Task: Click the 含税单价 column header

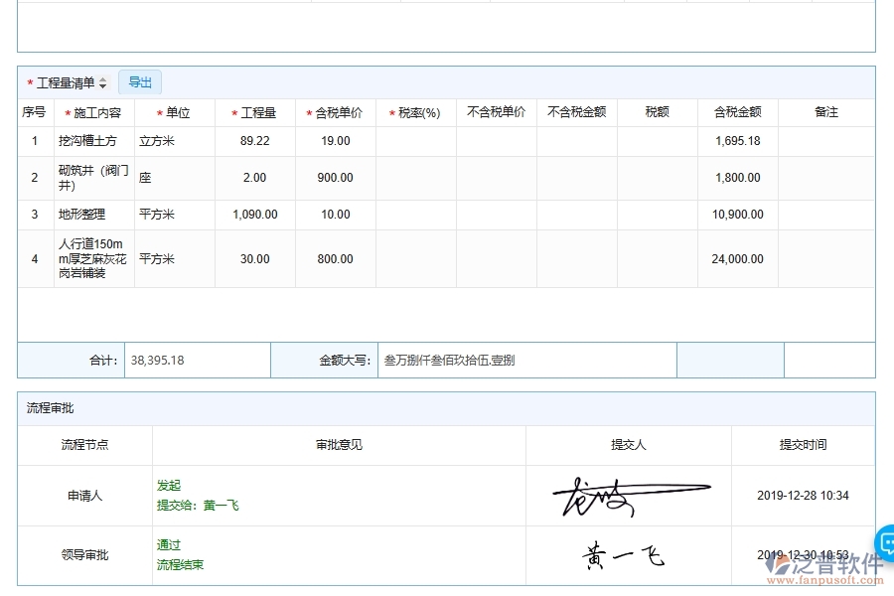Action: [x=336, y=112]
